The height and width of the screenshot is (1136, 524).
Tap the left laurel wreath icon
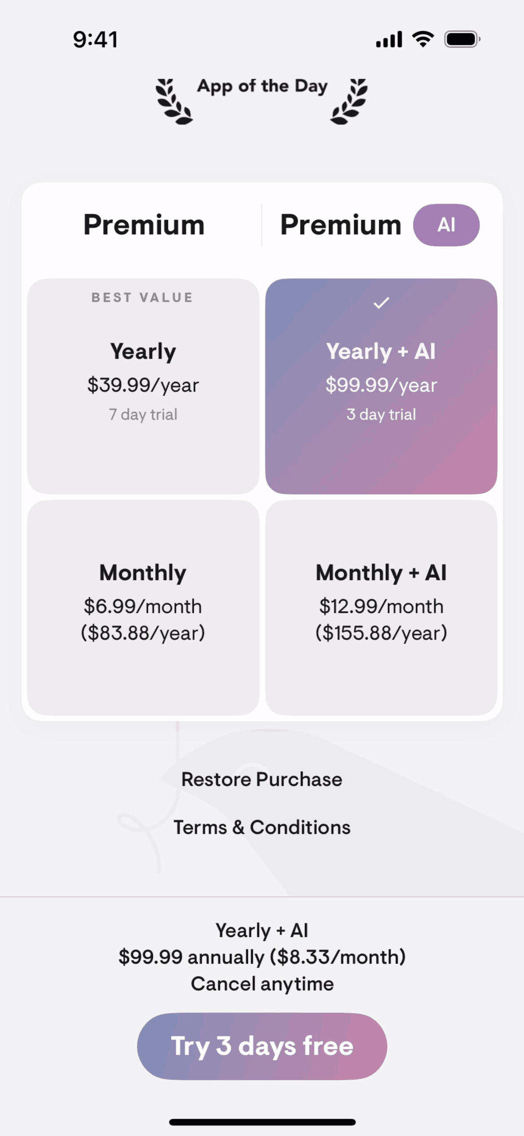pyautogui.click(x=174, y=102)
